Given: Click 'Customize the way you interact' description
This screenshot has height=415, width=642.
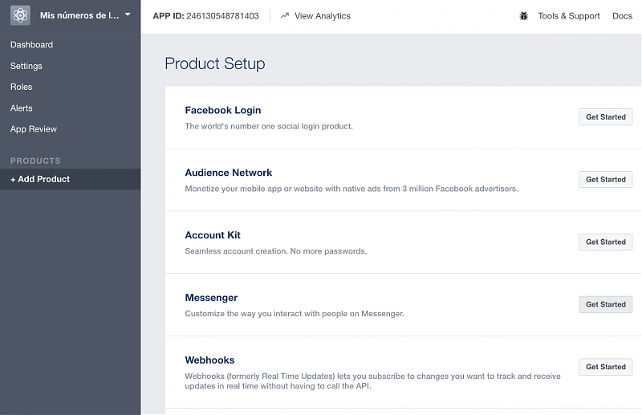Looking at the screenshot, I should 295,314.
